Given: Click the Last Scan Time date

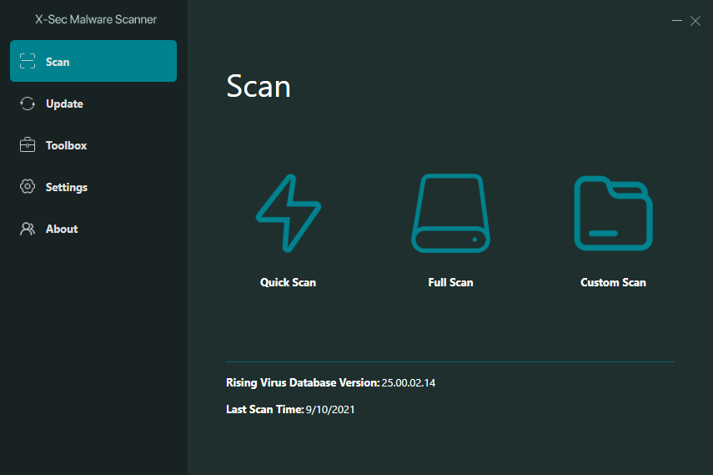Looking at the screenshot, I should 331,410.
